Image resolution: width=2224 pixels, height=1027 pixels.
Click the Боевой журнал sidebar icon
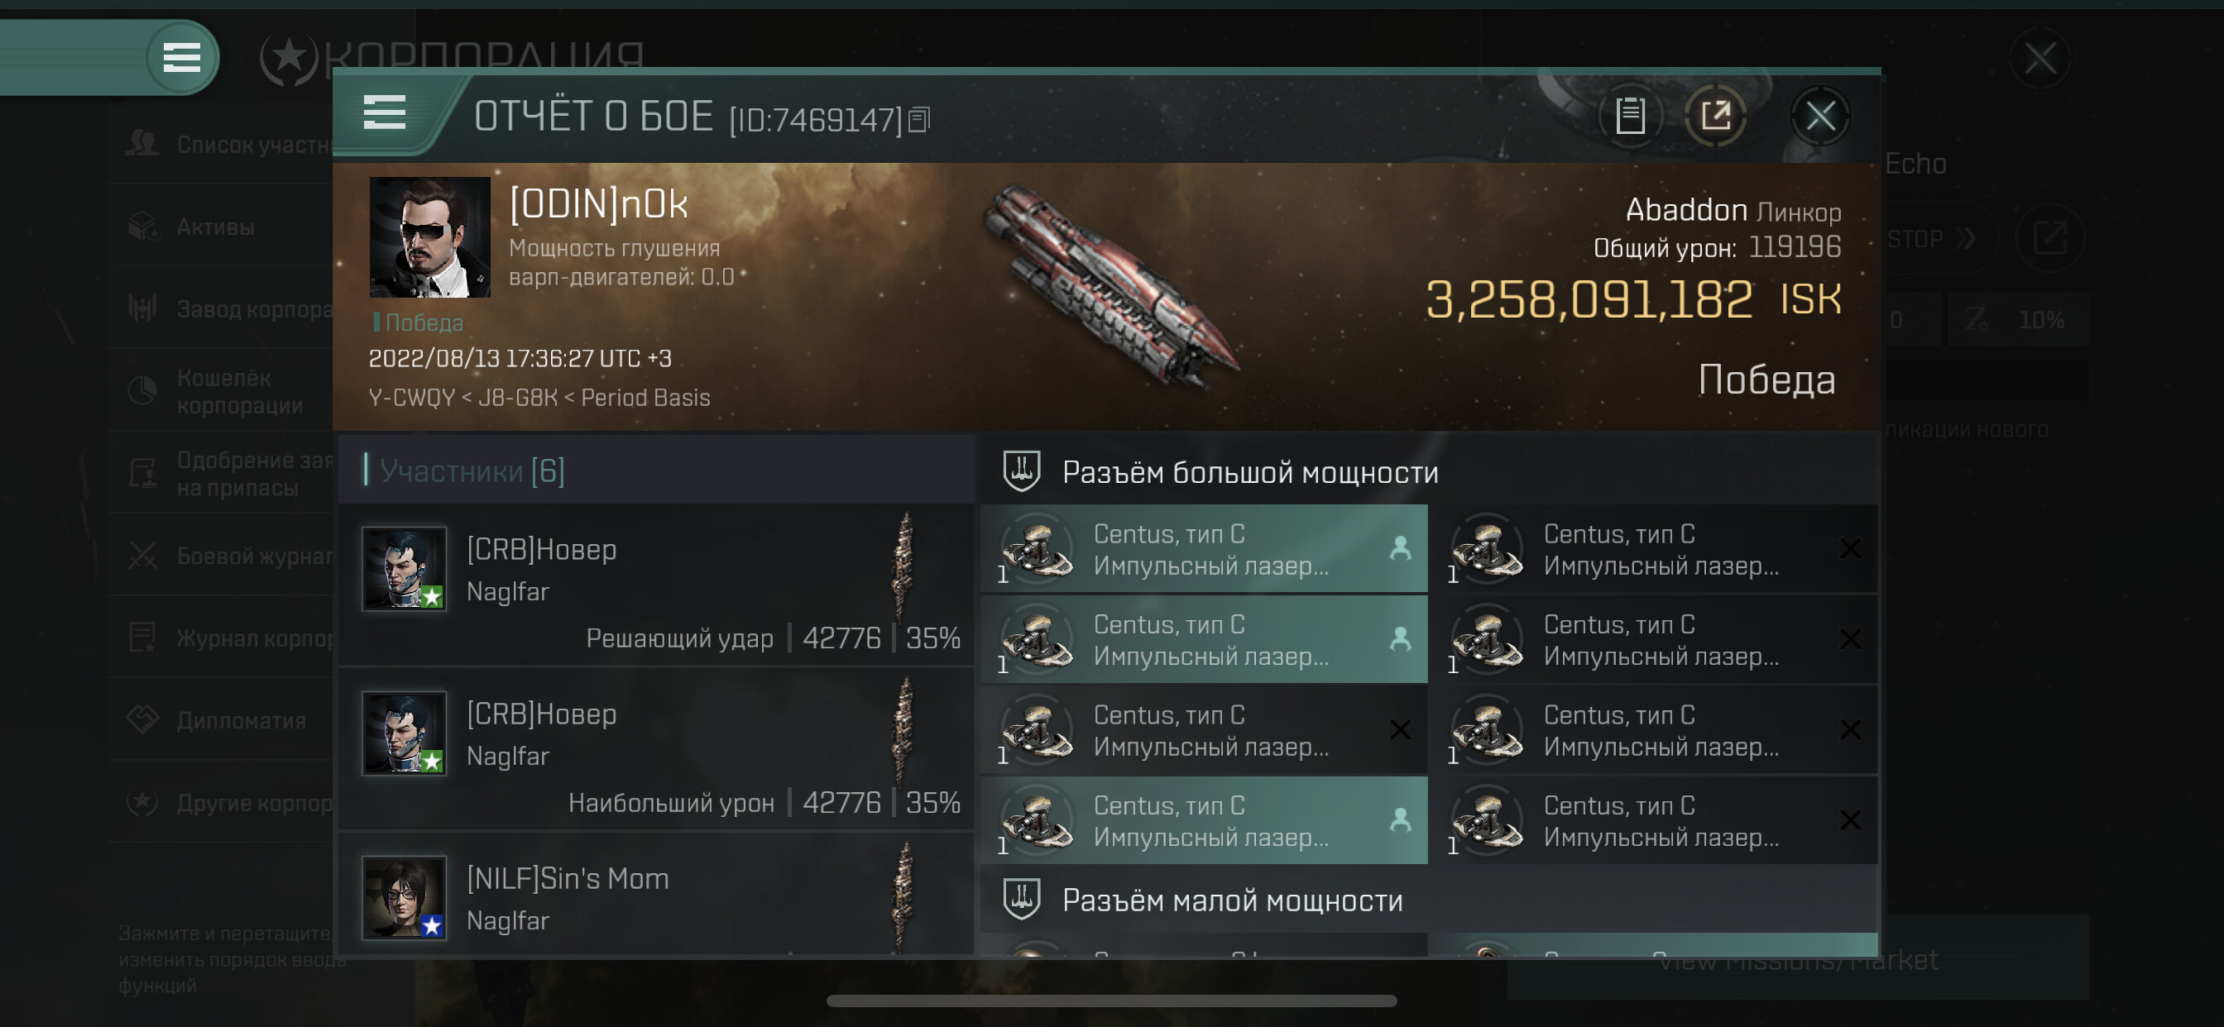coord(142,556)
